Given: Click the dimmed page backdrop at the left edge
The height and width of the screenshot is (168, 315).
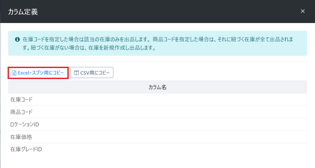Looking at the screenshot, I should tap(0, 79).
